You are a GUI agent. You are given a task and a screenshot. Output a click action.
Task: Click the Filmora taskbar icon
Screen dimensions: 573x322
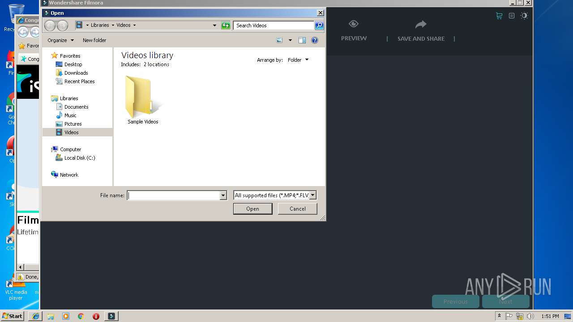(x=111, y=316)
